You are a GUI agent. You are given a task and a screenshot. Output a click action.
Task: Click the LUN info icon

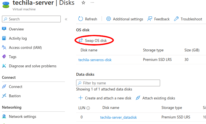(x=88, y=108)
